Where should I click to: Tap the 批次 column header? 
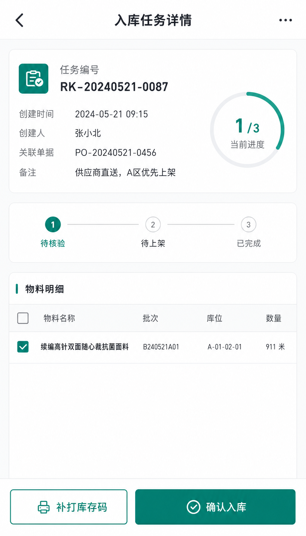pyautogui.click(x=150, y=318)
